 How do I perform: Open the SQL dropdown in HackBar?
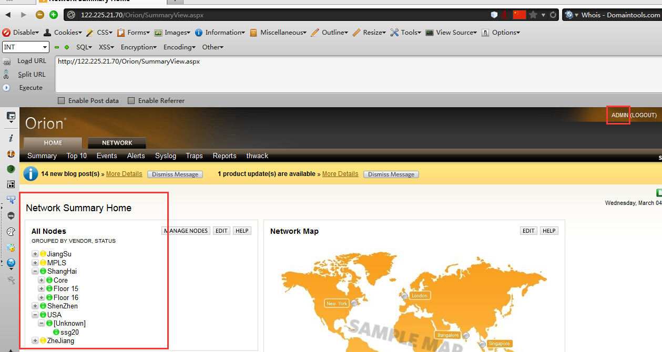[84, 47]
